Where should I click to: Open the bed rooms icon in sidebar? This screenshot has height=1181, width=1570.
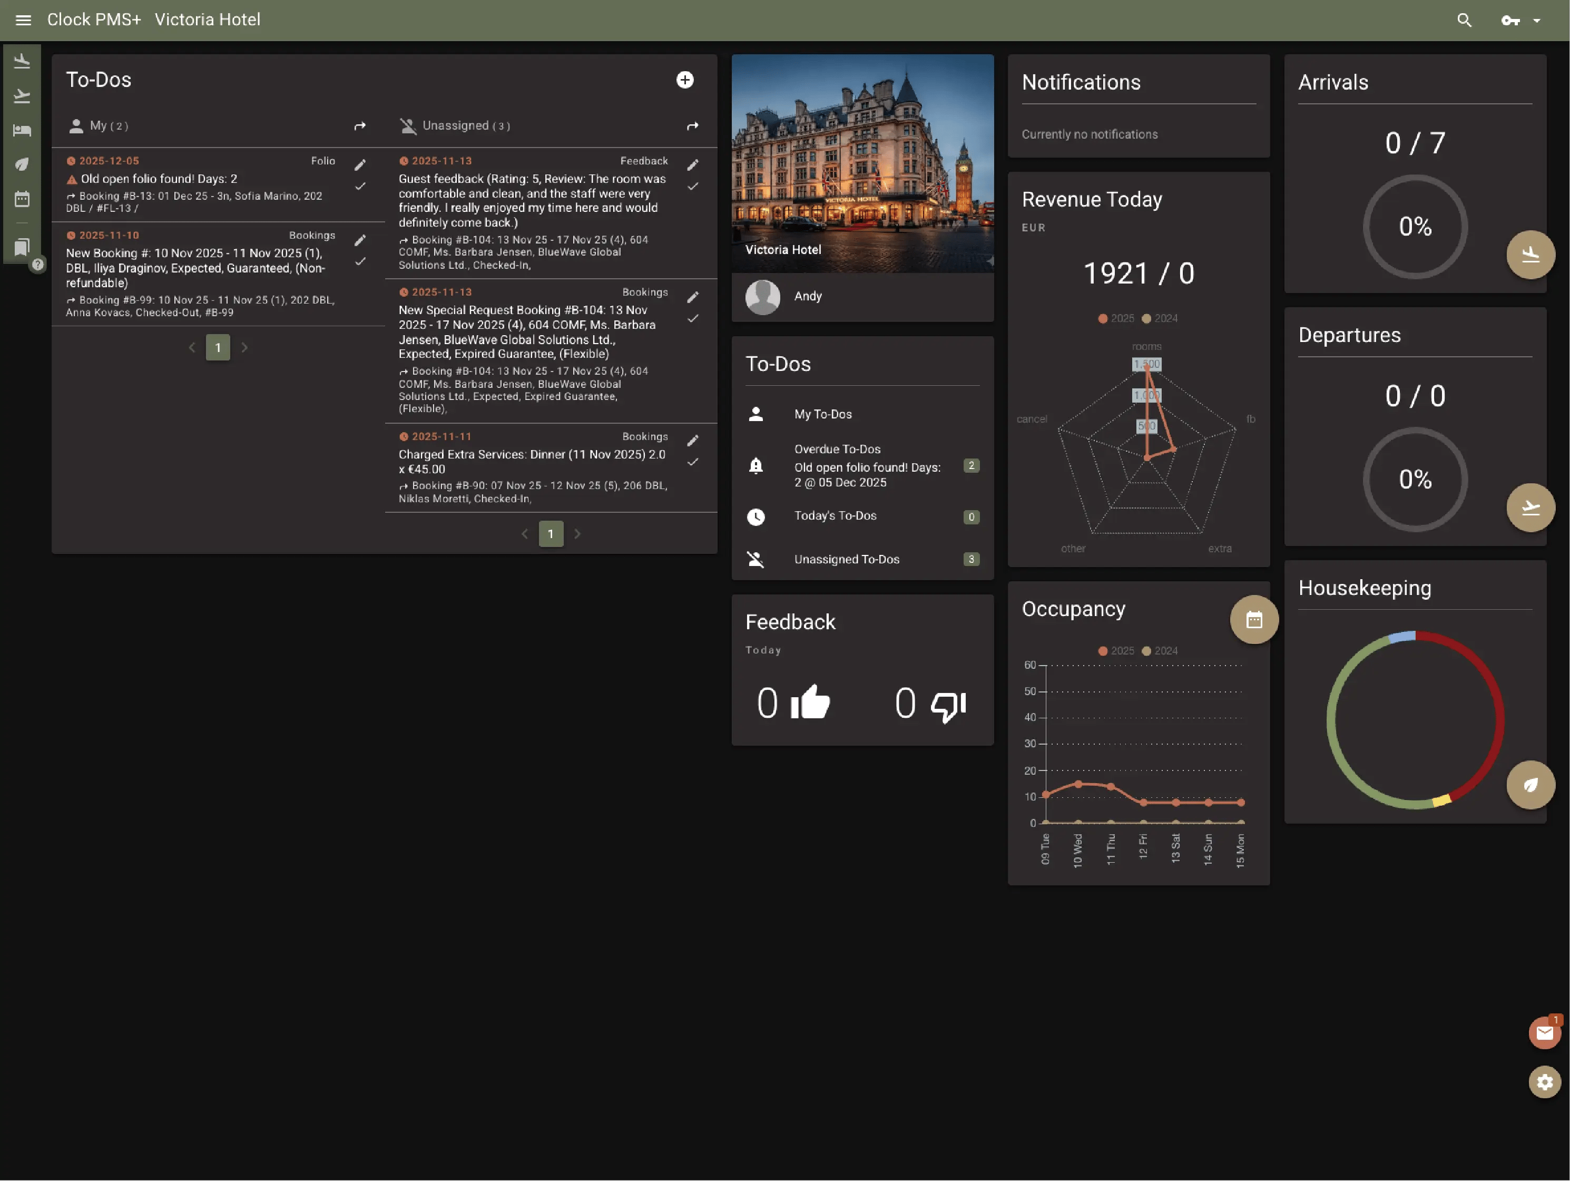point(22,130)
